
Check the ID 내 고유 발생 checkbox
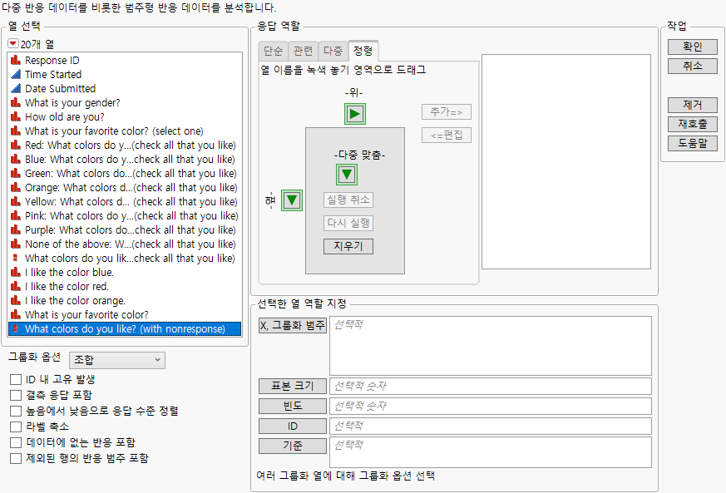click(x=16, y=380)
